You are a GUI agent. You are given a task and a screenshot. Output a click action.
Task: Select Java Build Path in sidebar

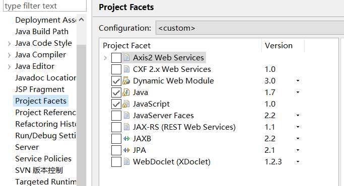[x=42, y=32]
